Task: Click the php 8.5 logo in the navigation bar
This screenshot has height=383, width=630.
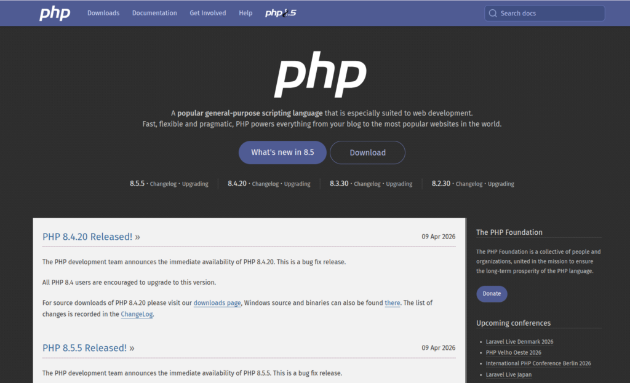Action: point(280,12)
